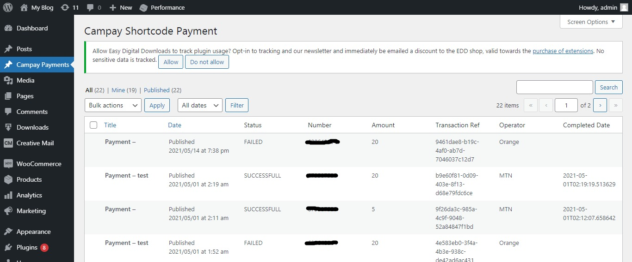This screenshot has width=632, height=262.
Task: Expand the Screen Options panel
Action: pos(591,22)
